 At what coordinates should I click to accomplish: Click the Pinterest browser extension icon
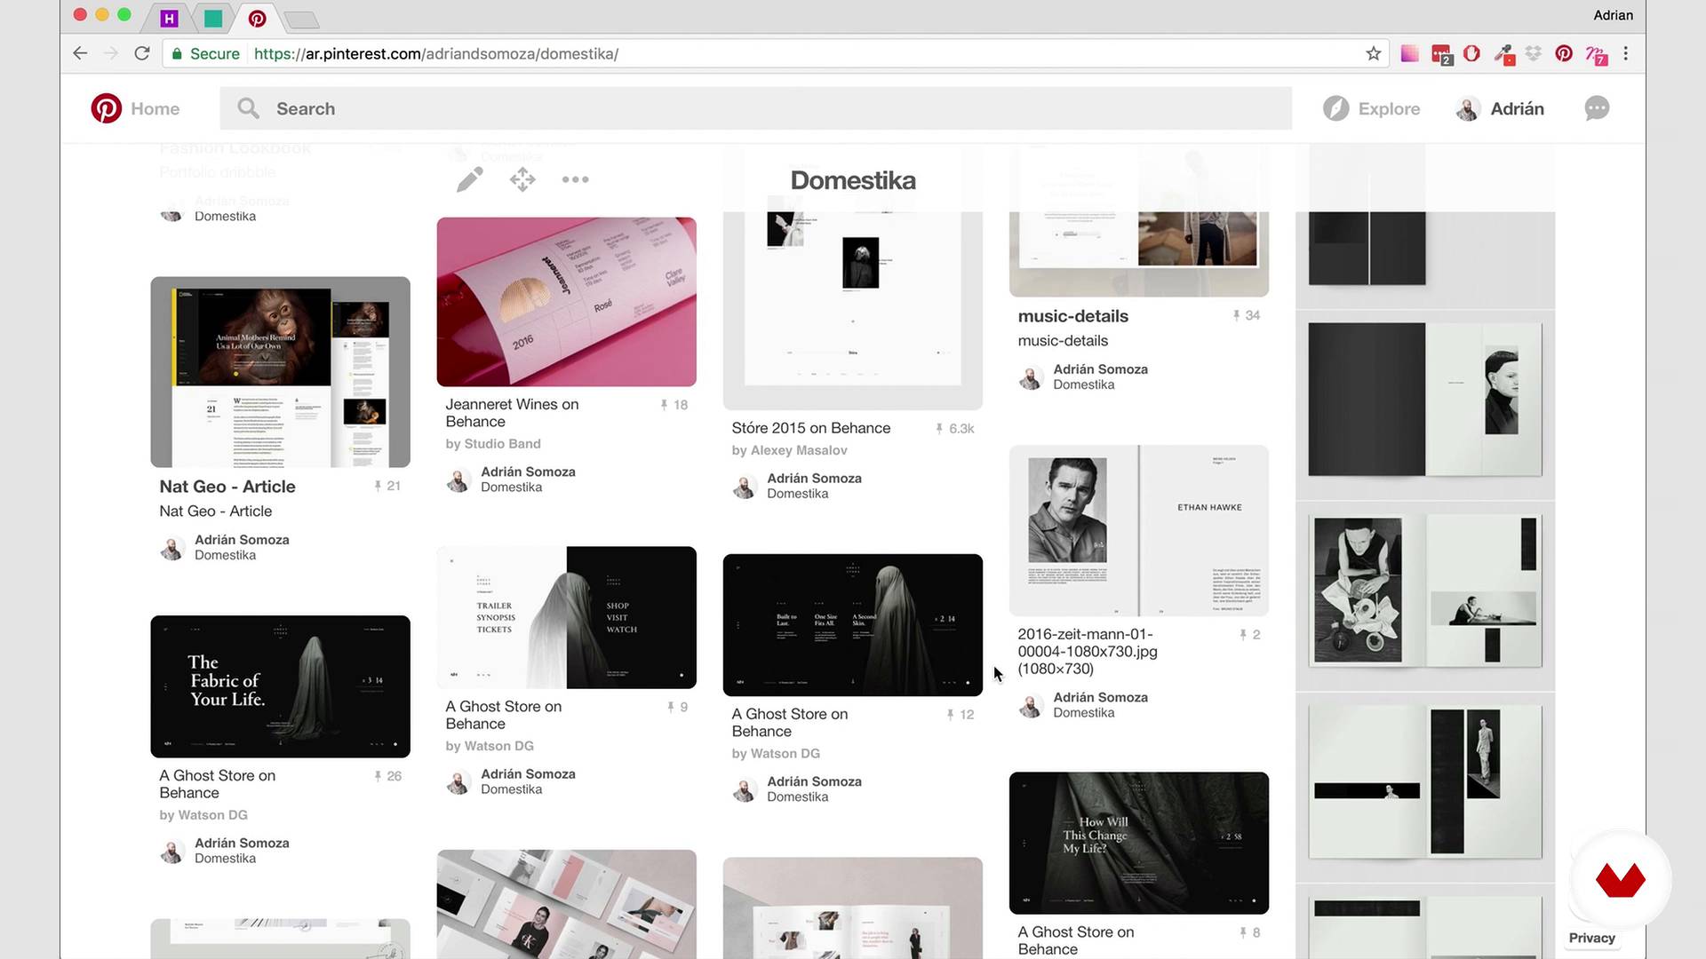1564,53
